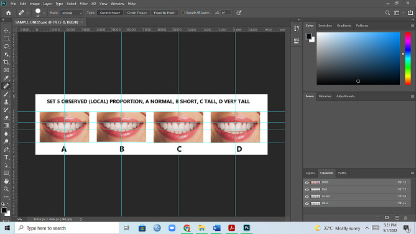Select the Crop tool
Screen dimensions: 416x234
pyautogui.click(x=6, y=62)
